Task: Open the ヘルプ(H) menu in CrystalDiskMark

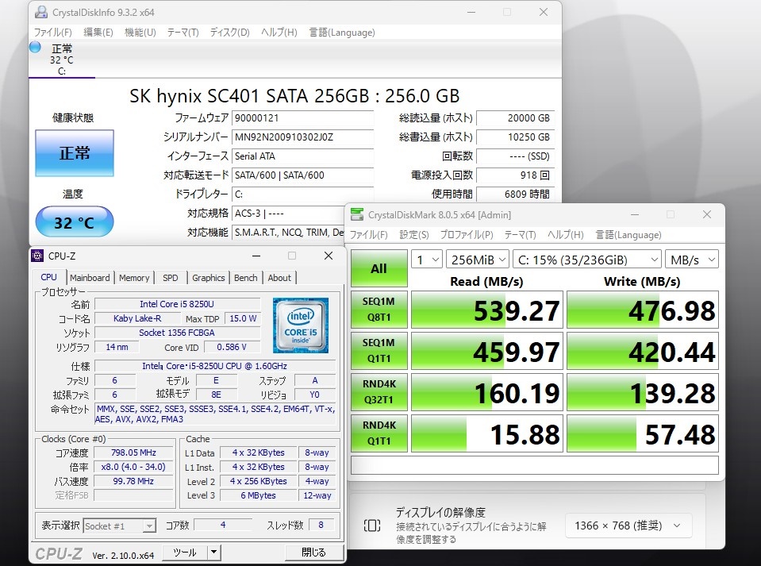Action: (566, 235)
